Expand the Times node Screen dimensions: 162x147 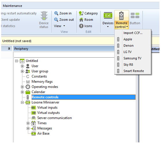tap(28, 123)
